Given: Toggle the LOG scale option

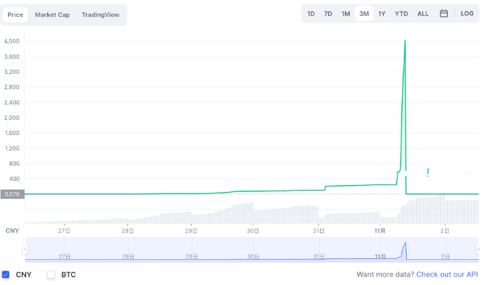Looking at the screenshot, I should pyautogui.click(x=467, y=14).
